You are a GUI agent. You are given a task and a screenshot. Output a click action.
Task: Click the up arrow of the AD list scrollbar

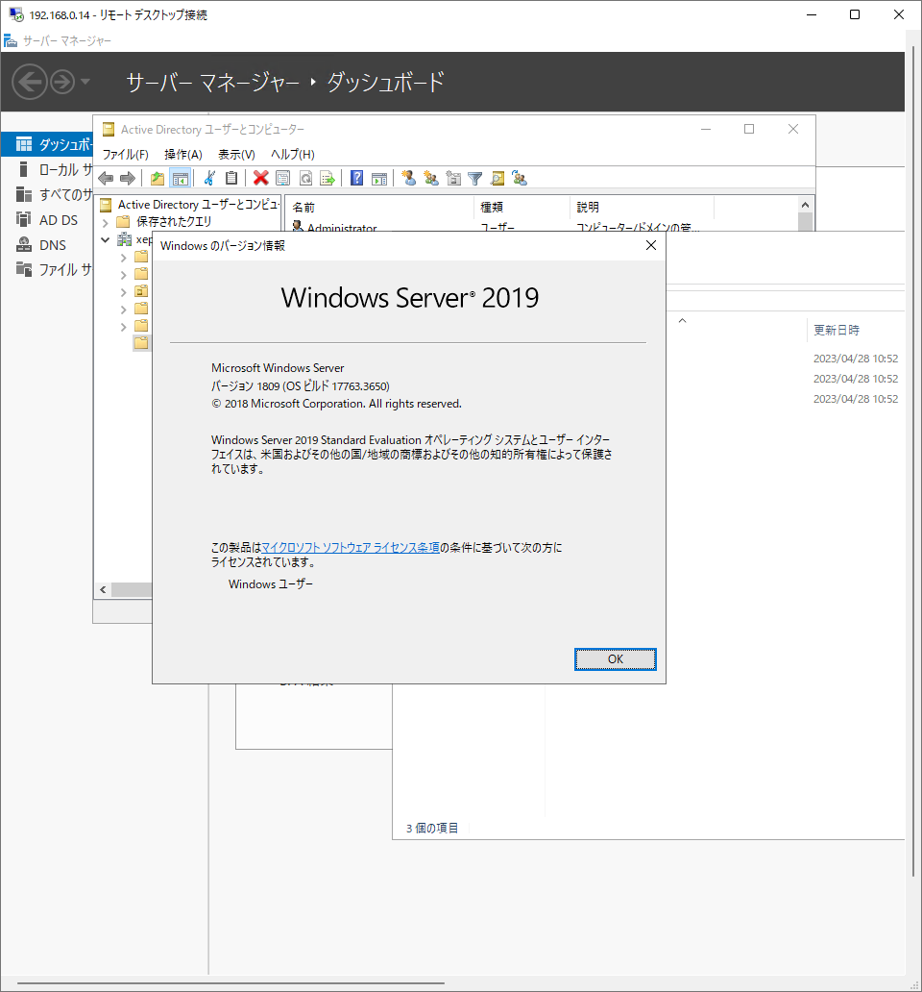pyautogui.click(x=805, y=205)
